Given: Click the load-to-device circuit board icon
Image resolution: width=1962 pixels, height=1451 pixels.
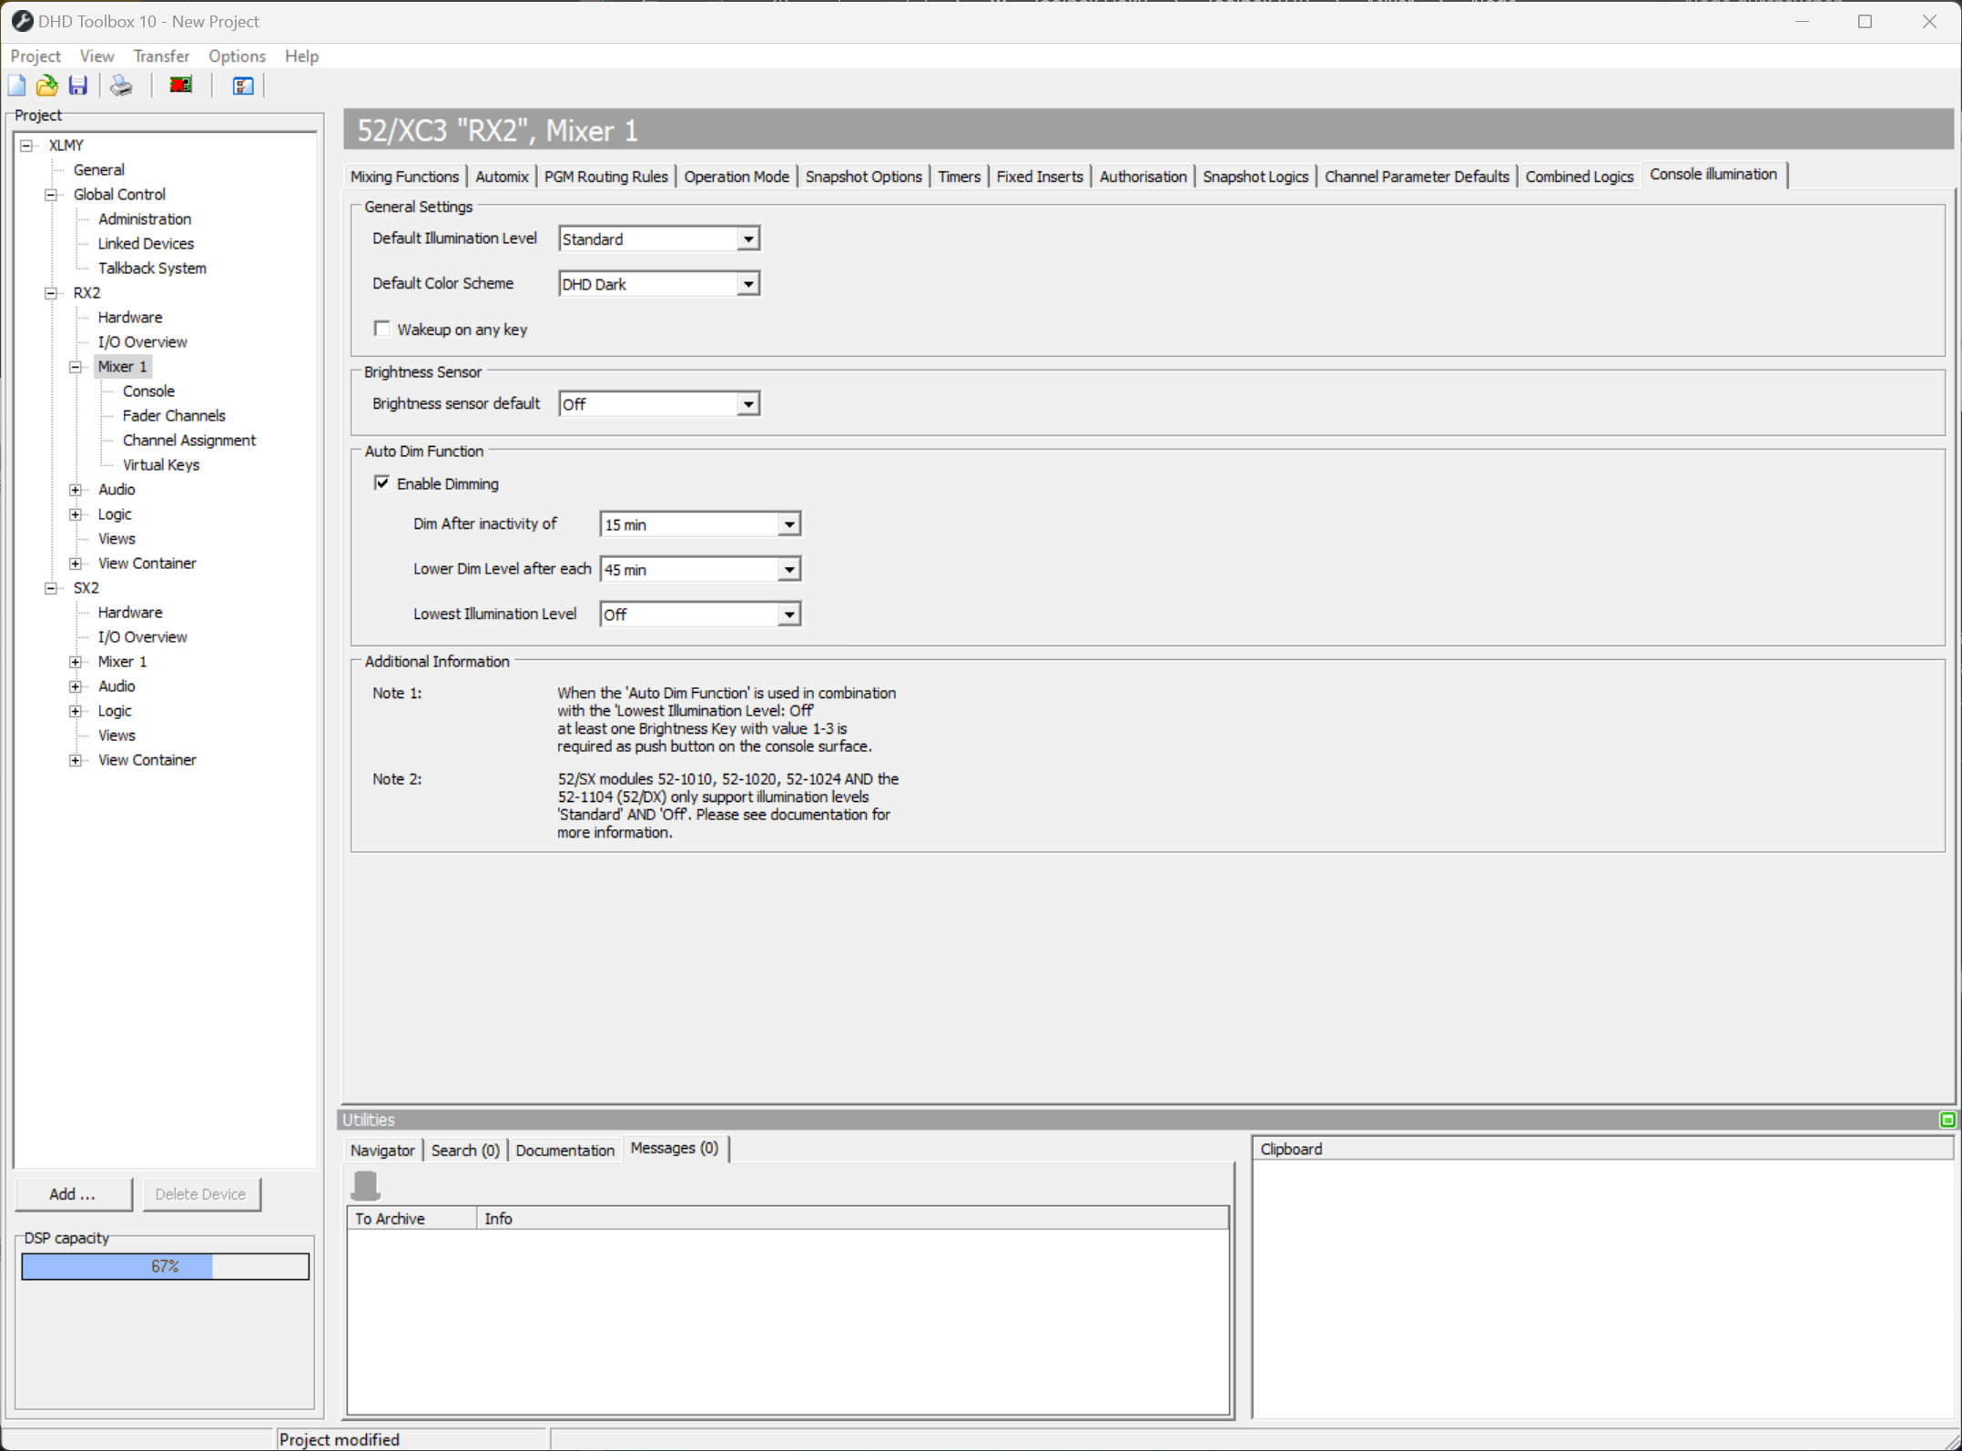Looking at the screenshot, I should coord(181,86).
